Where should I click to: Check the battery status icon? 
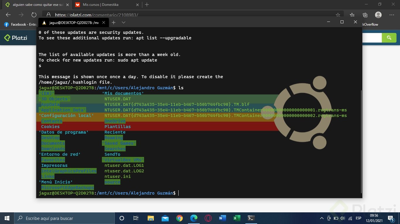click(336, 218)
